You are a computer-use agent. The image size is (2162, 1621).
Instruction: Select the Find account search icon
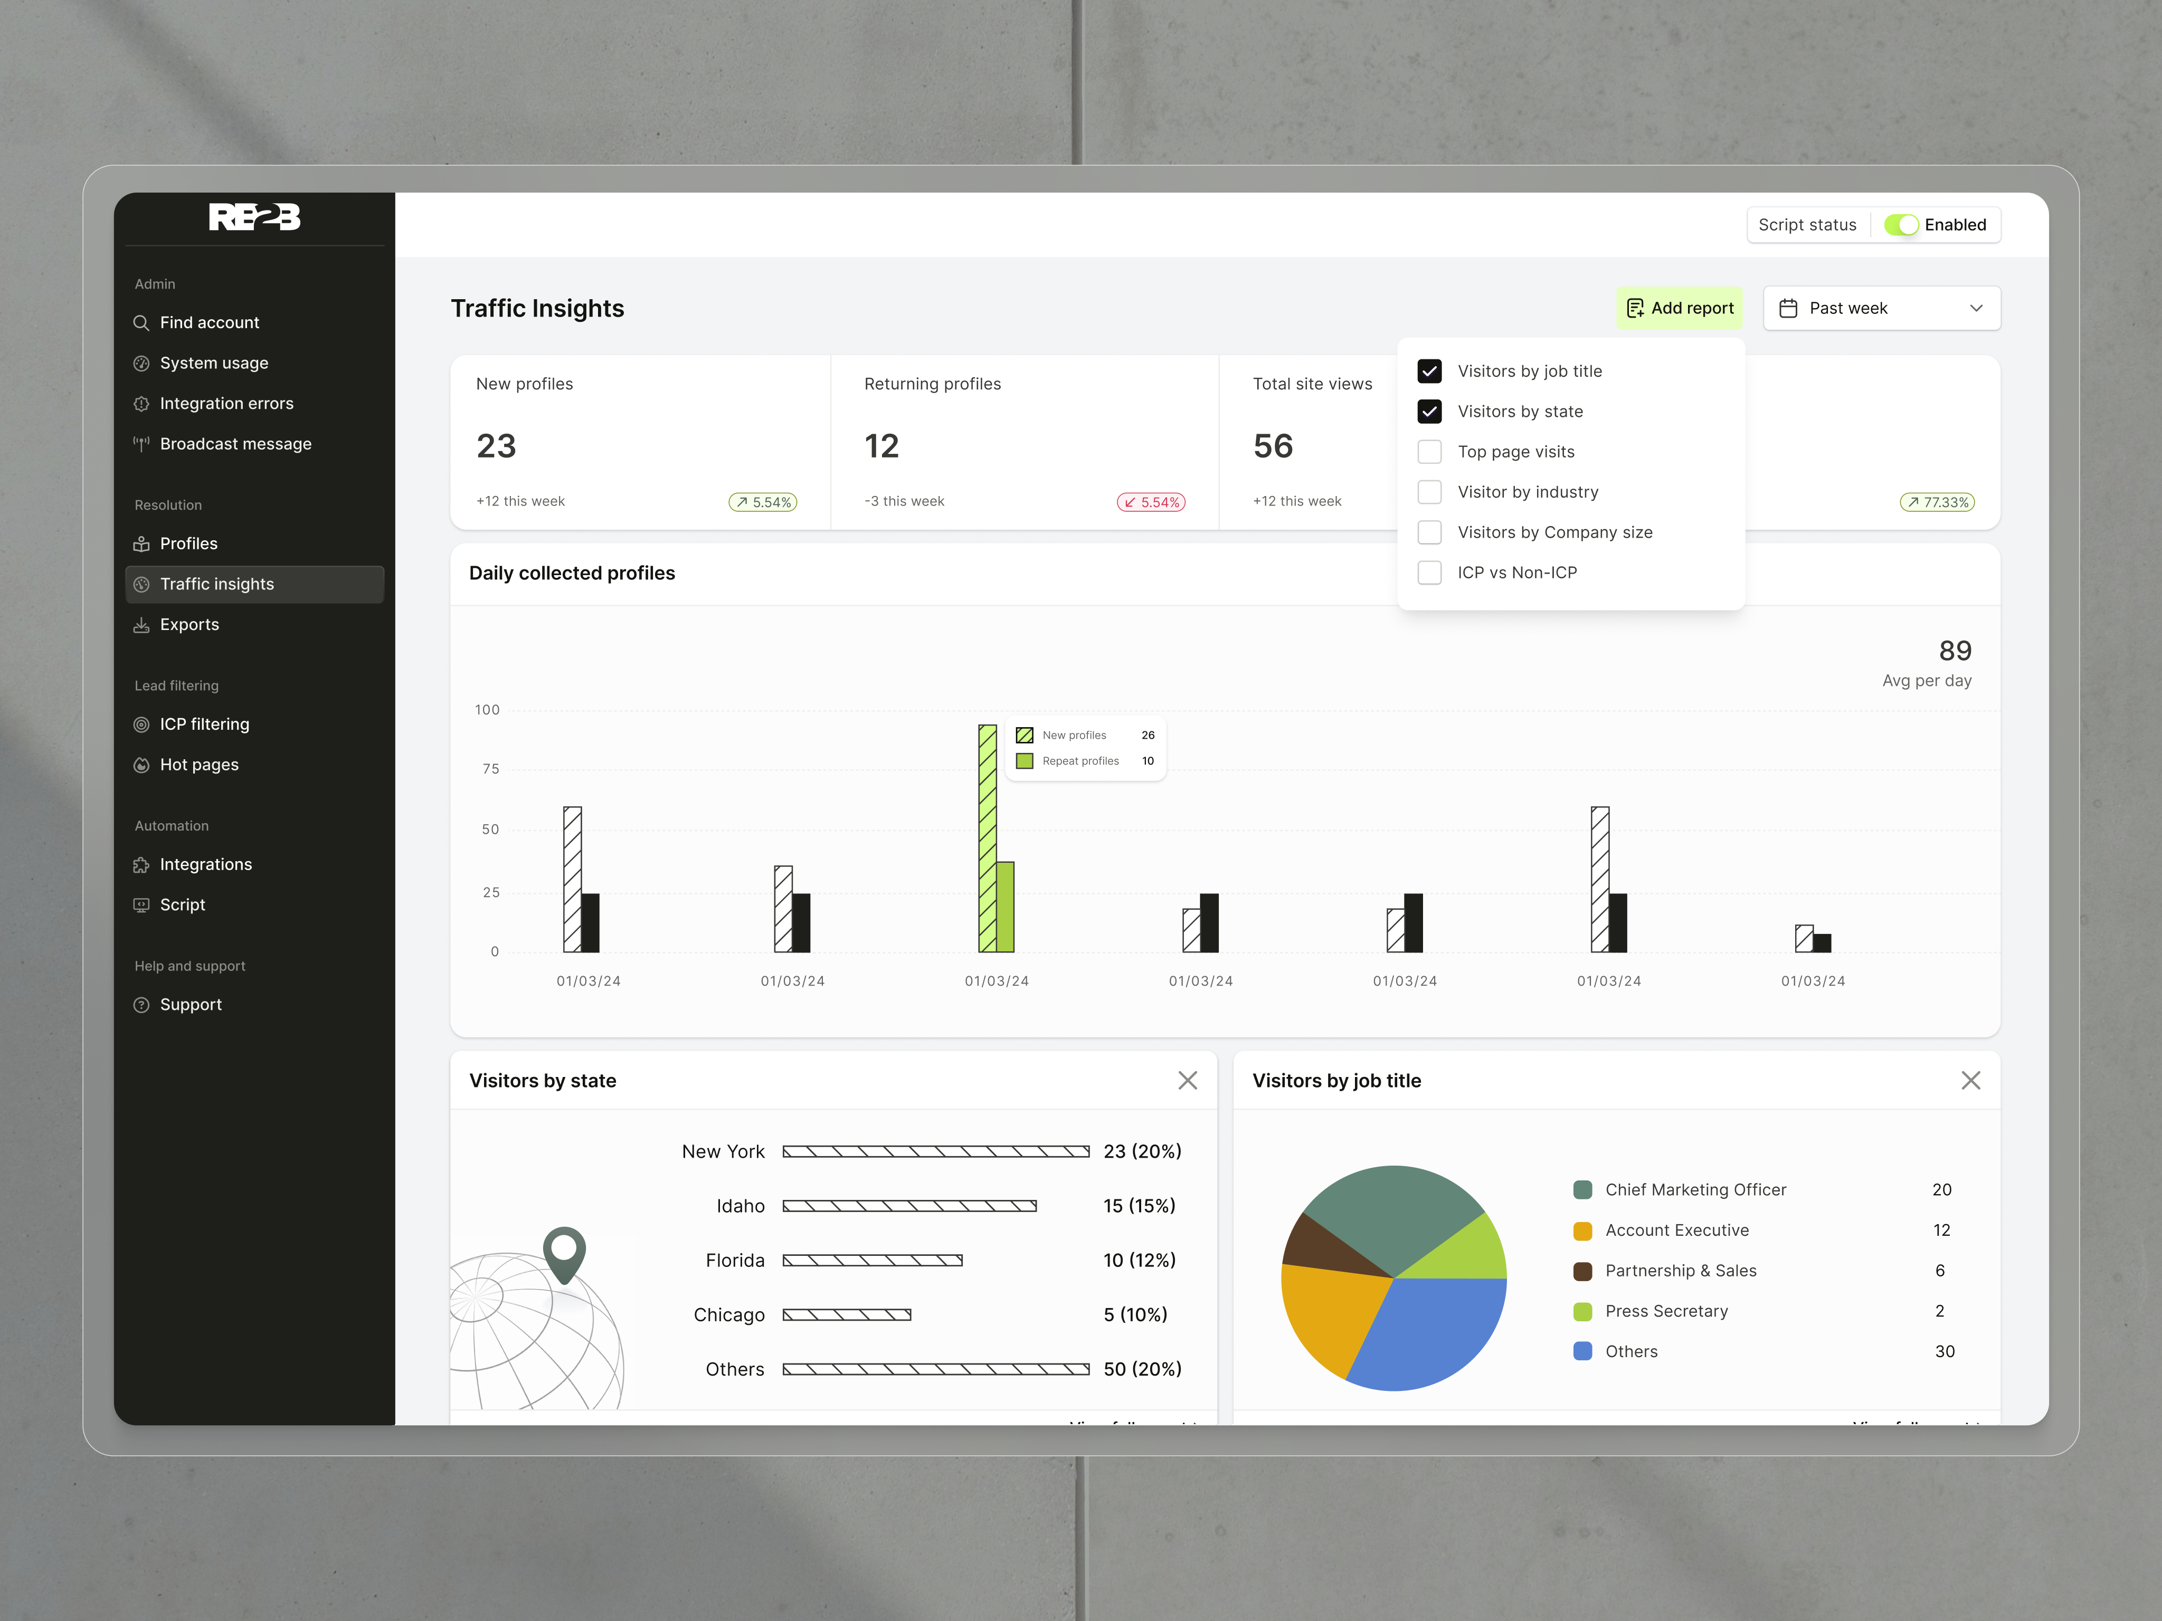(143, 321)
